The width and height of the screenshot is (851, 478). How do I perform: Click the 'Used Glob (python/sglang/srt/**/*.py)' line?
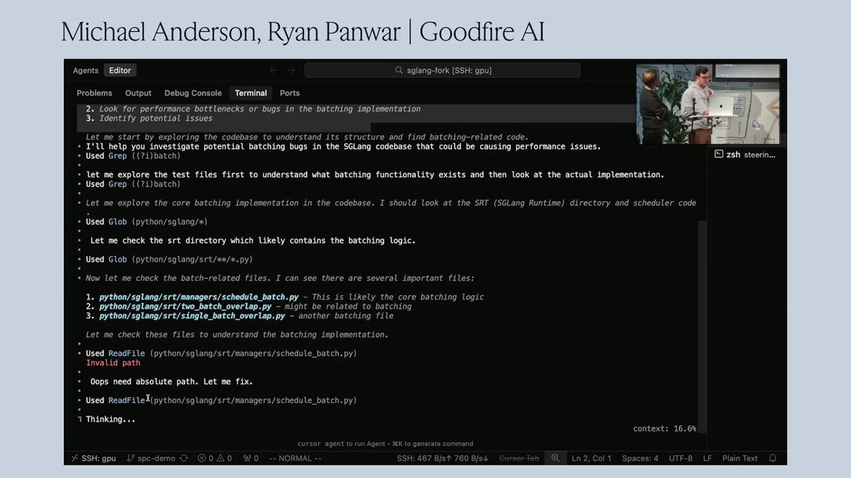(x=169, y=259)
